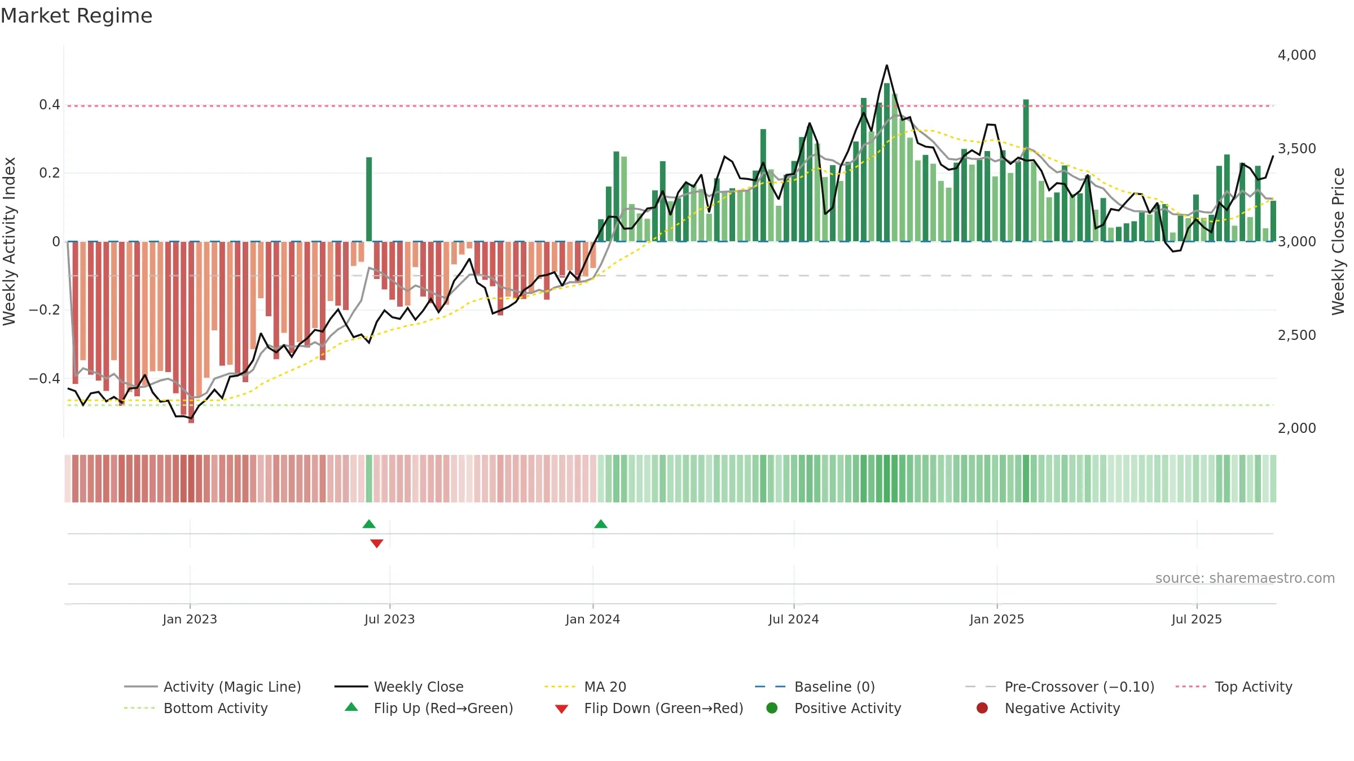
Task: Click the 0.4 activity axis tick
Action: (50, 104)
